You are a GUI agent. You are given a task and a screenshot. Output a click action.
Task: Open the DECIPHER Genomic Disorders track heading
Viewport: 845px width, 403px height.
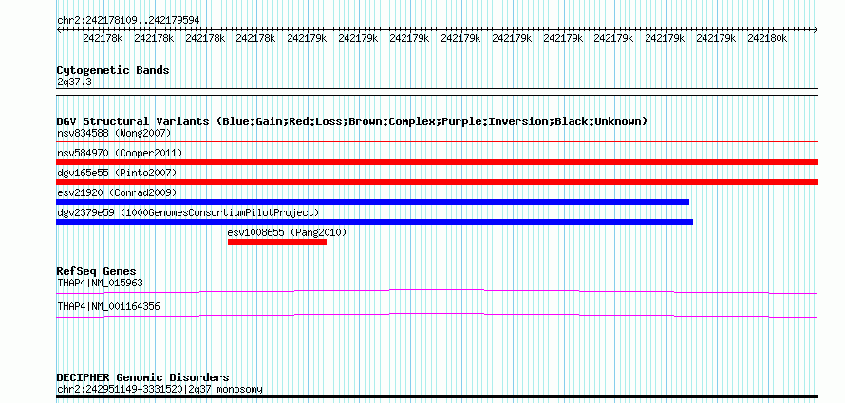[142, 377]
